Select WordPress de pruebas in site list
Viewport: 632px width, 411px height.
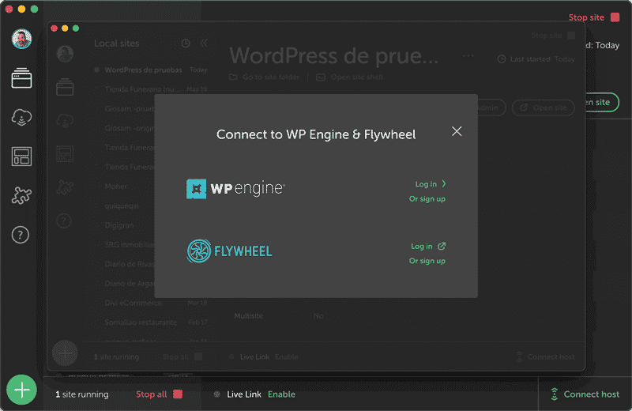click(x=150, y=70)
